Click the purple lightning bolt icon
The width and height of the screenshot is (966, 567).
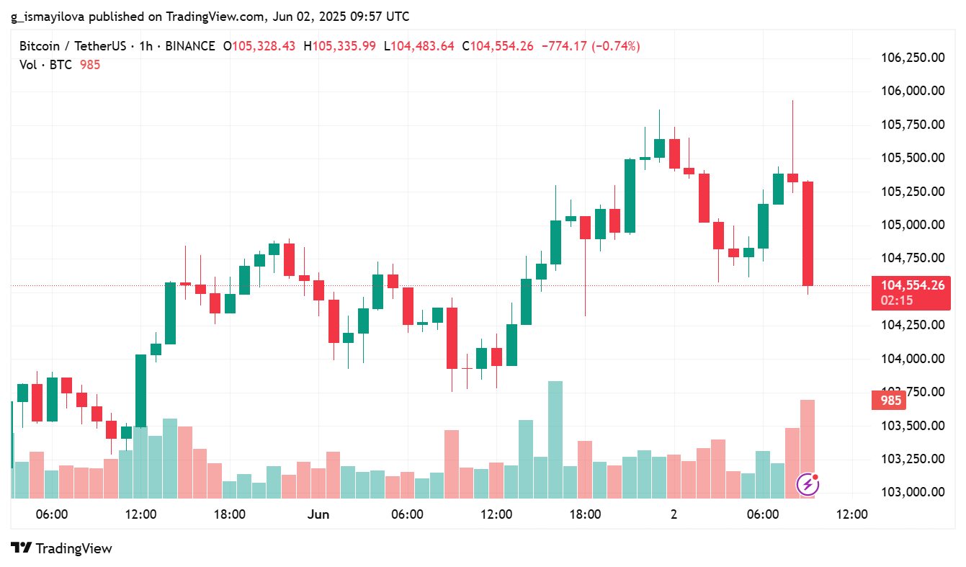808,485
